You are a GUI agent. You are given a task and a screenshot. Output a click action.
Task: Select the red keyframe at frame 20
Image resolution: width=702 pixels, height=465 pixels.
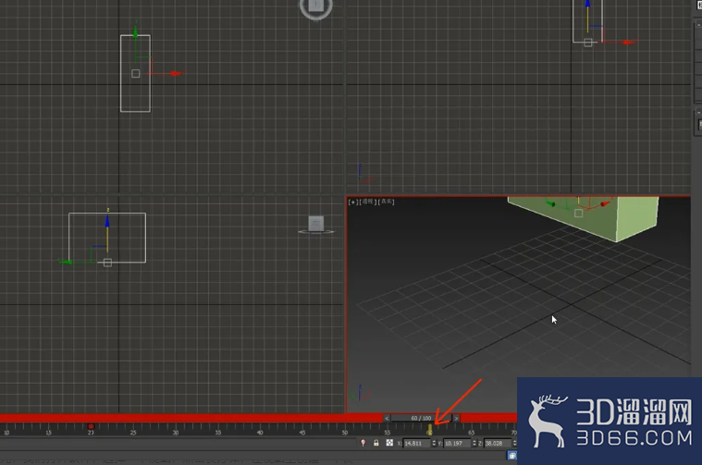[x=91, y=426]
